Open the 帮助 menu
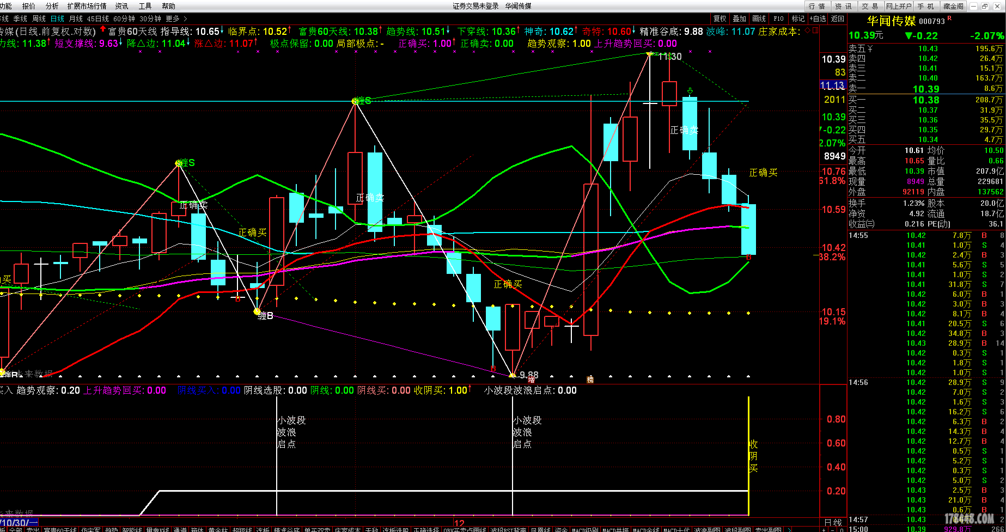This screenshot has height=532, width=1006. 168,6
